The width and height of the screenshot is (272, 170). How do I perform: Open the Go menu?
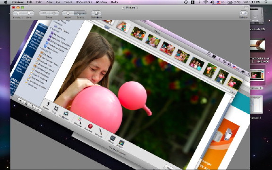(58, 2)
